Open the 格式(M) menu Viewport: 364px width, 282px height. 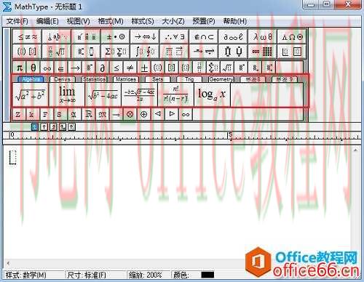(111, 21)
